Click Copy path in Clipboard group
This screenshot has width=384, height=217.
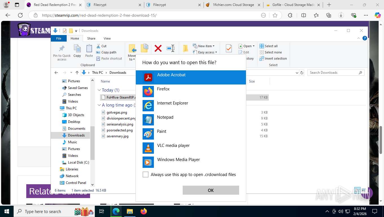pos(106,52)
